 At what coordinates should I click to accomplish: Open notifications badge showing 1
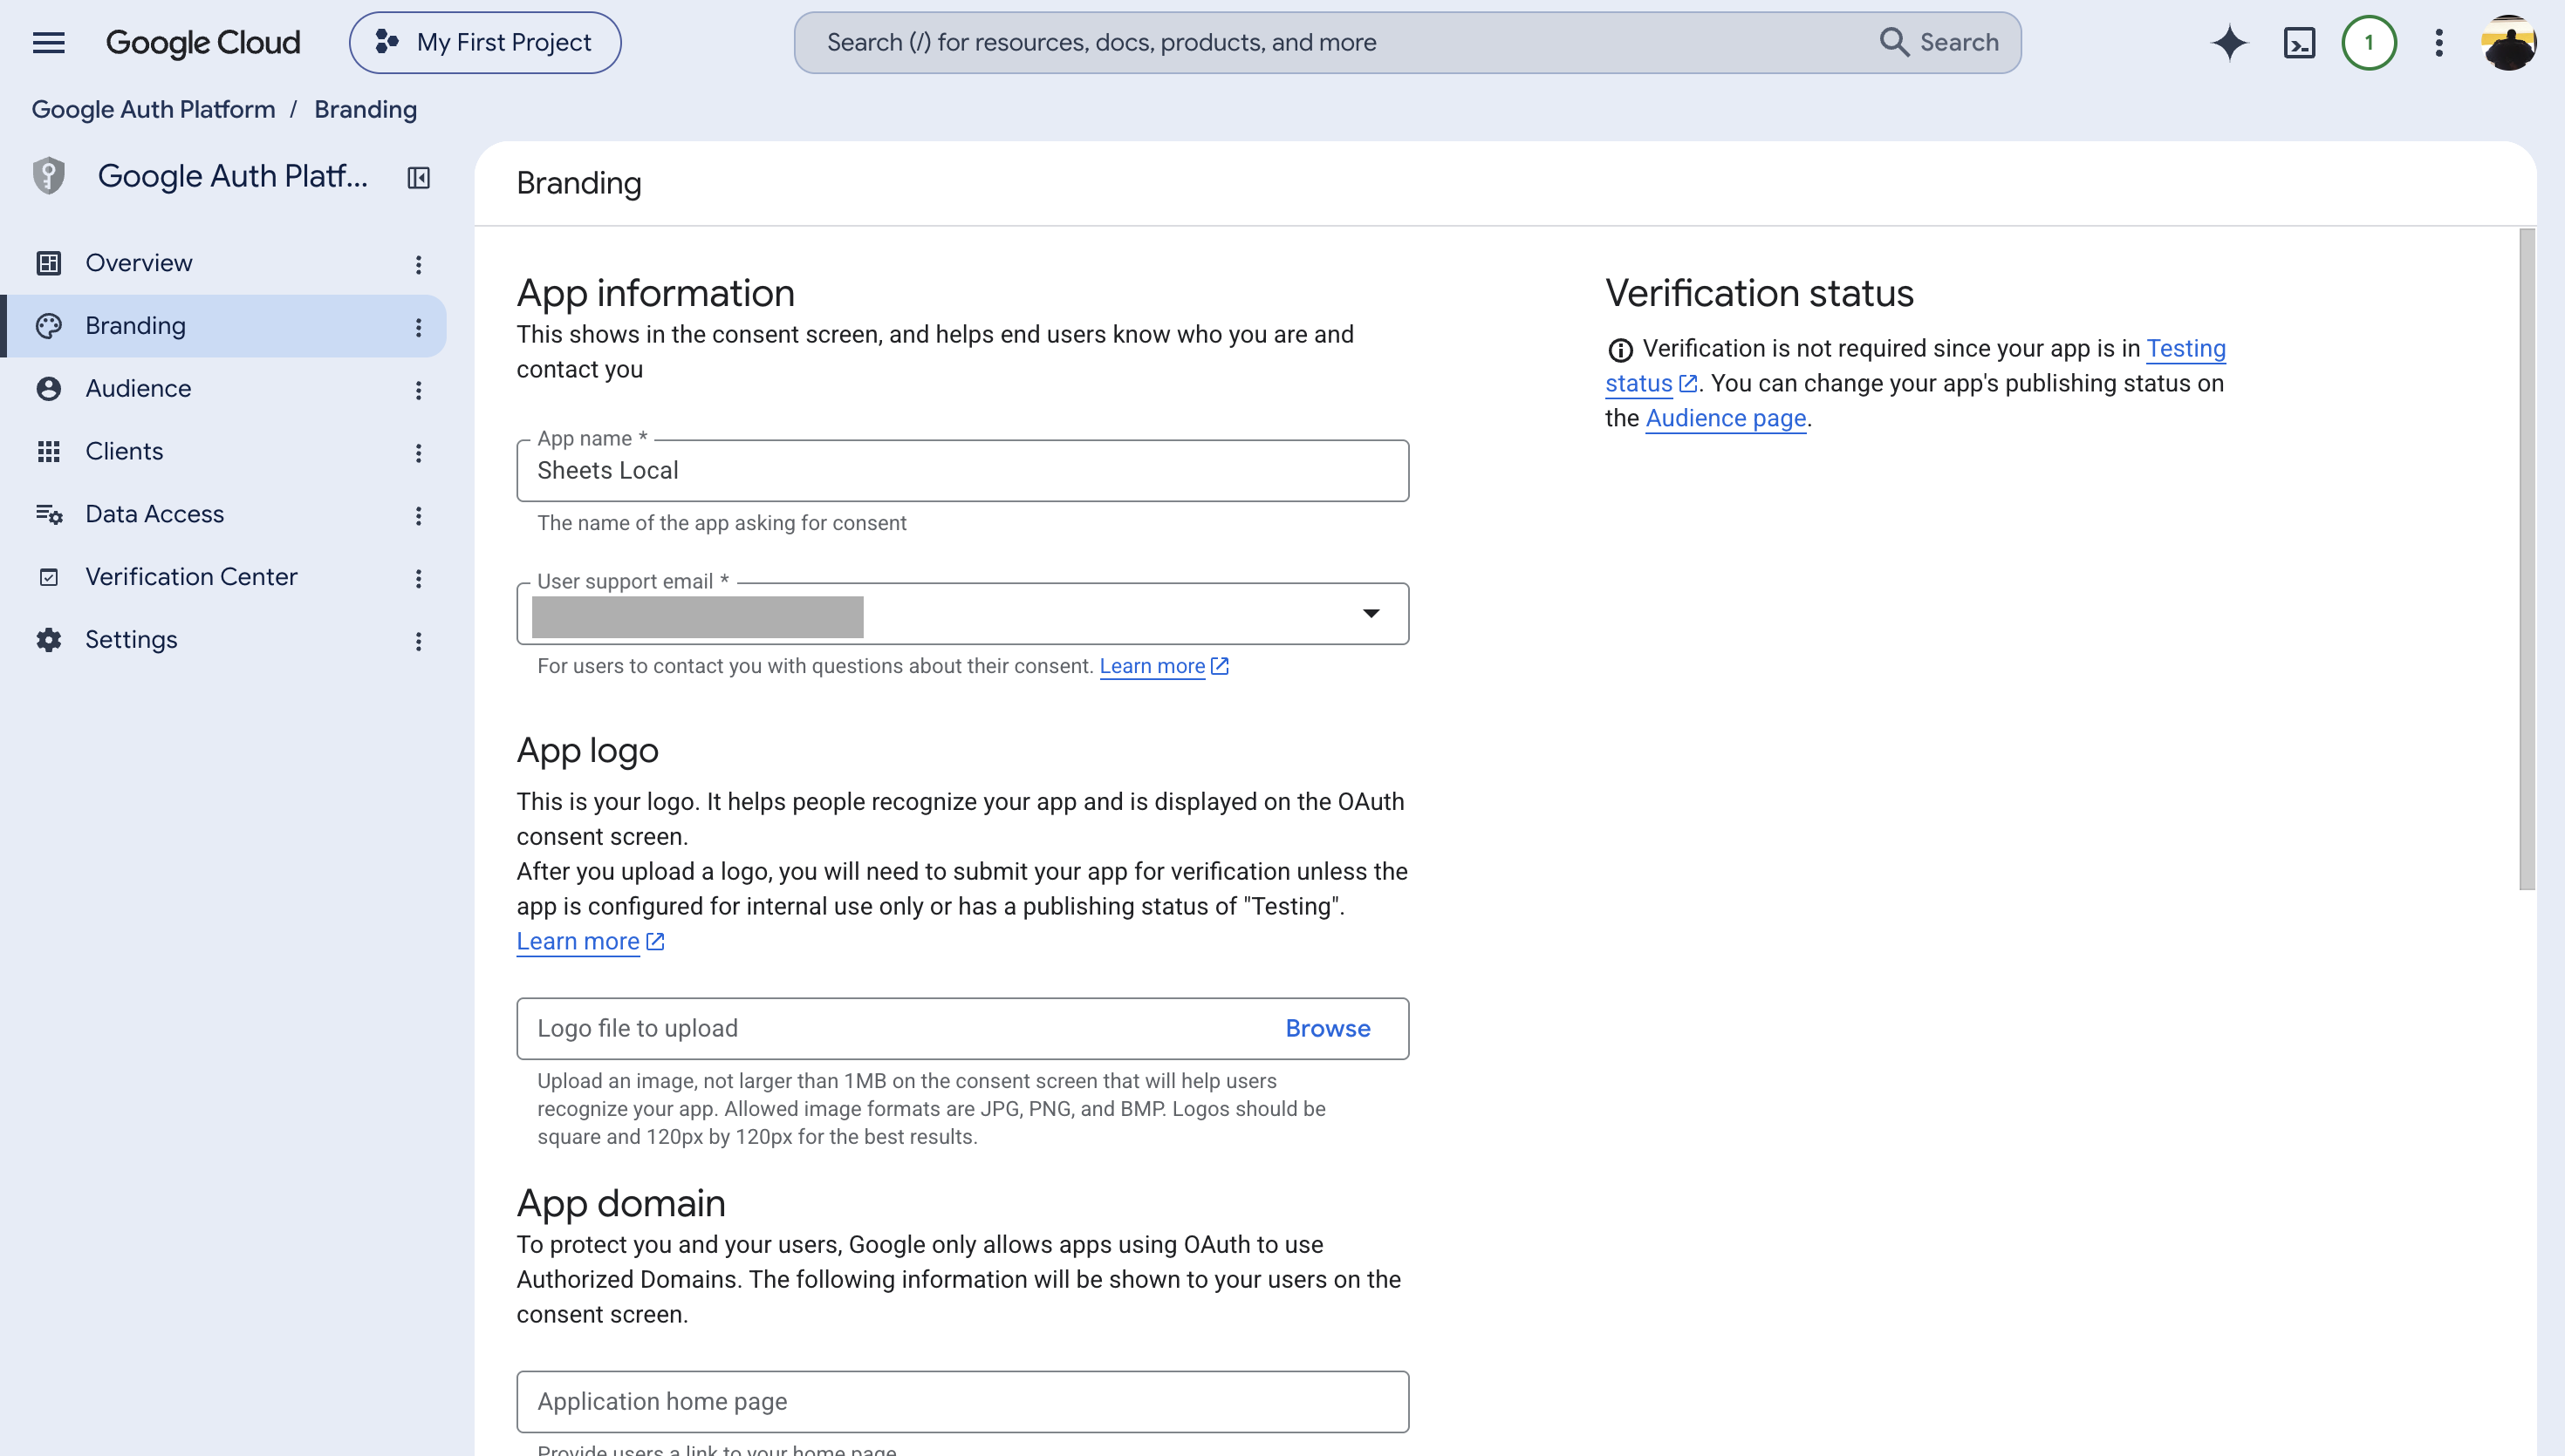click(x=2368, y=43)
